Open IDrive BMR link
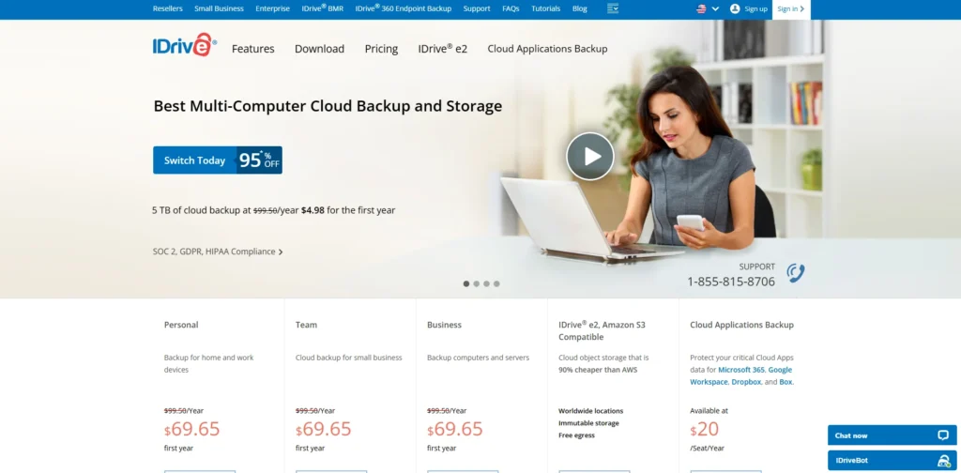Image resolution: width=961 pixels, height=473 pixels. [323, 8]
